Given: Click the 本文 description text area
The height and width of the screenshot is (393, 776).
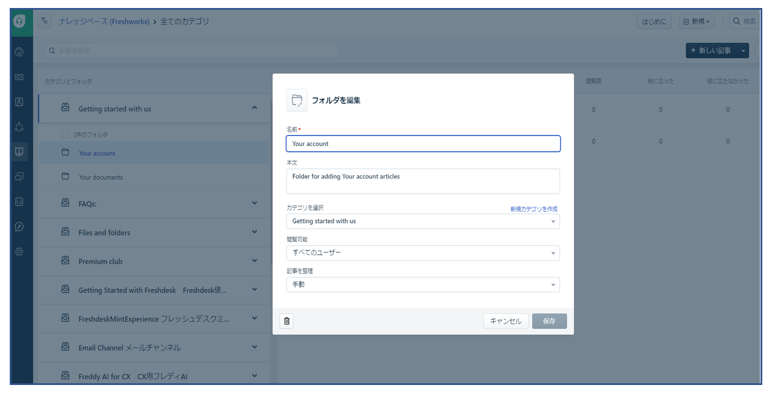Looking at the screenshot, I should tap(423, 181).
